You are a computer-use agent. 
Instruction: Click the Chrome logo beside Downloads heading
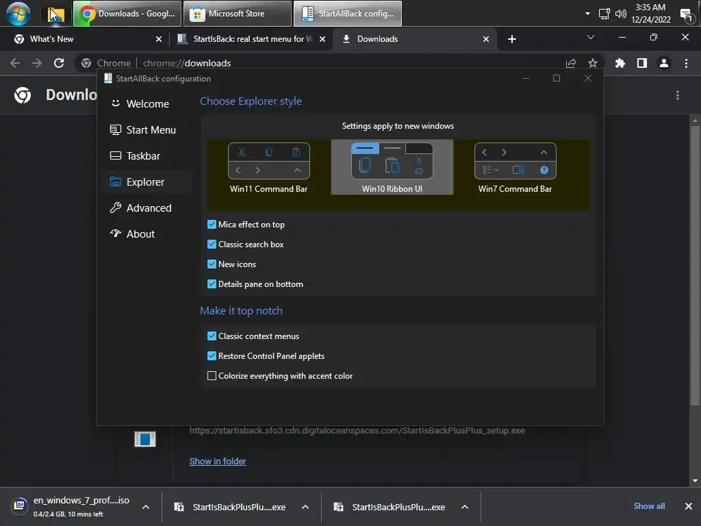23,95
